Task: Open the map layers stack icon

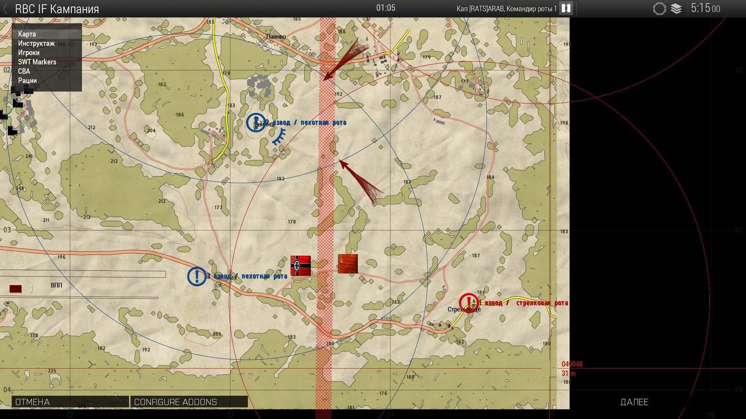Action: pyautogui.click(x=676, y=9)
